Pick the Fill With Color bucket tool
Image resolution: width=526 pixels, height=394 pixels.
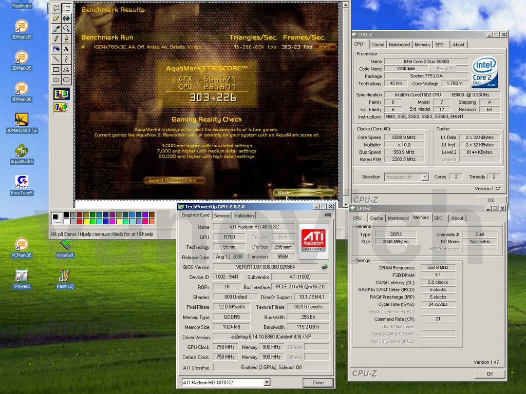[66, 18]
